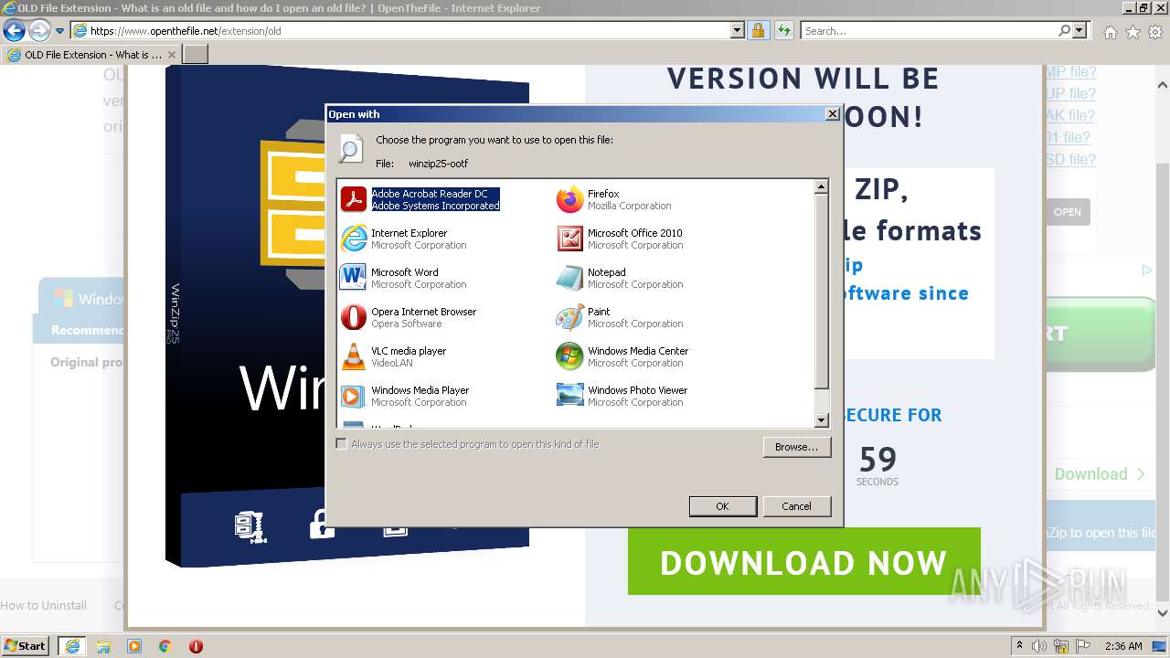Focus the URL address field
This screenshot has width=1170, height=658.
409,30
